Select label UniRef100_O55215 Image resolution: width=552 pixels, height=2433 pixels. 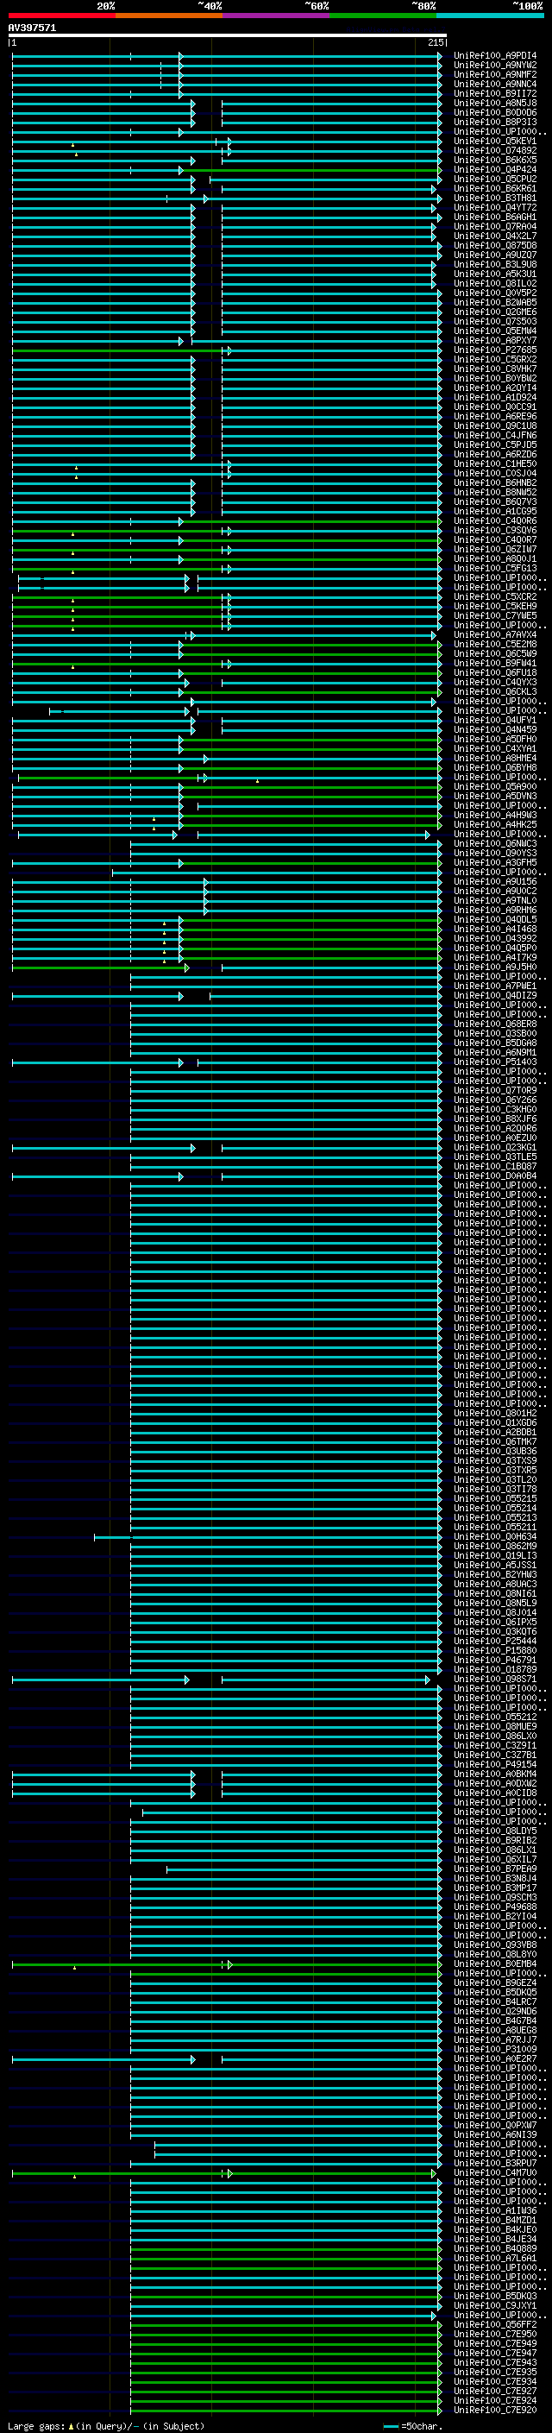coord(494,1499)
